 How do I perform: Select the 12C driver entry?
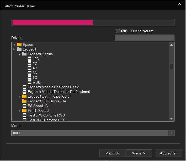point(36,59)
